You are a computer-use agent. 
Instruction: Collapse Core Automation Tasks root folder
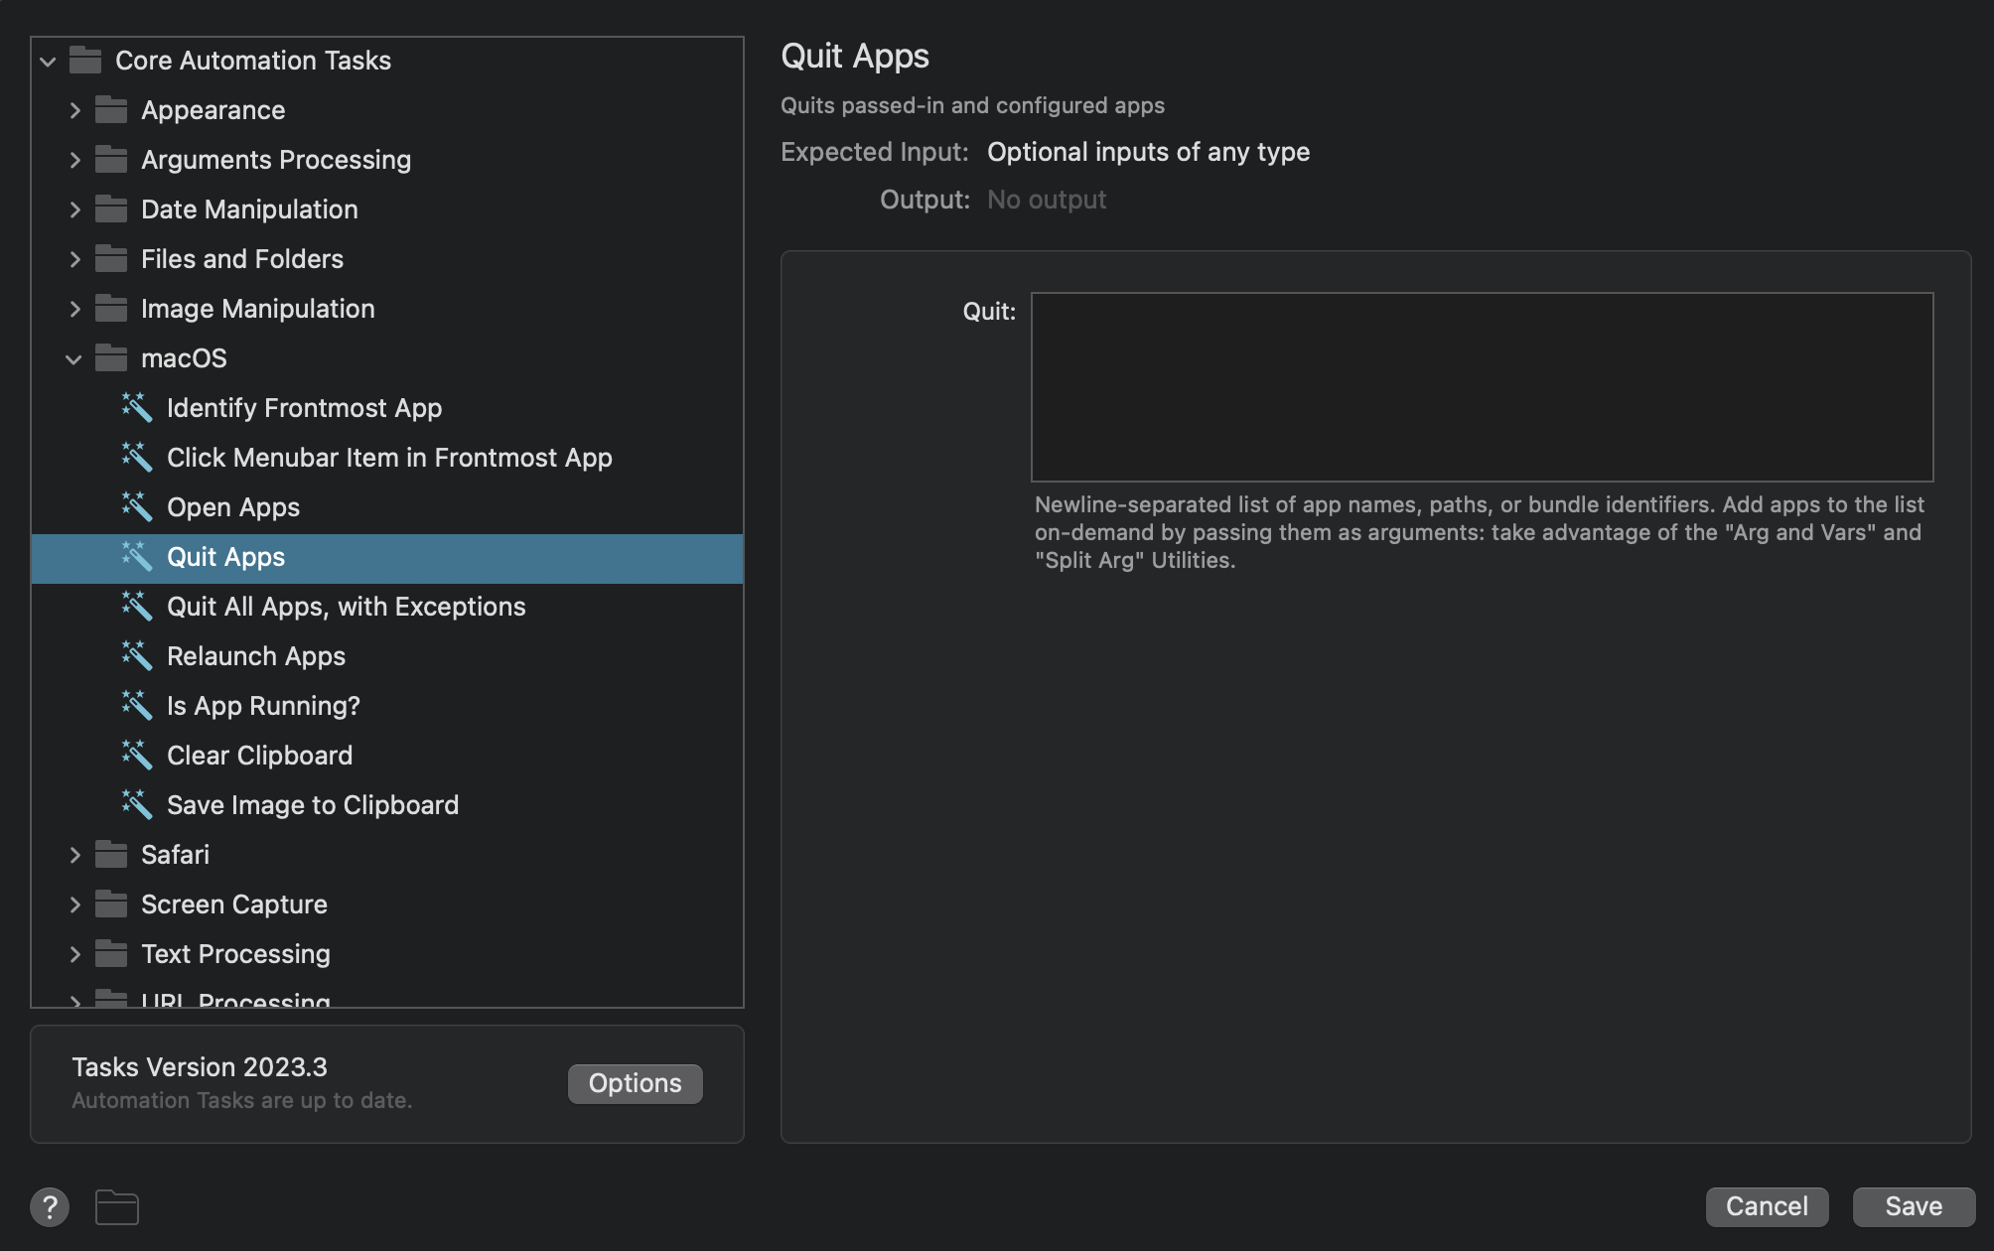pyautogui.click(x=48, y=61)
